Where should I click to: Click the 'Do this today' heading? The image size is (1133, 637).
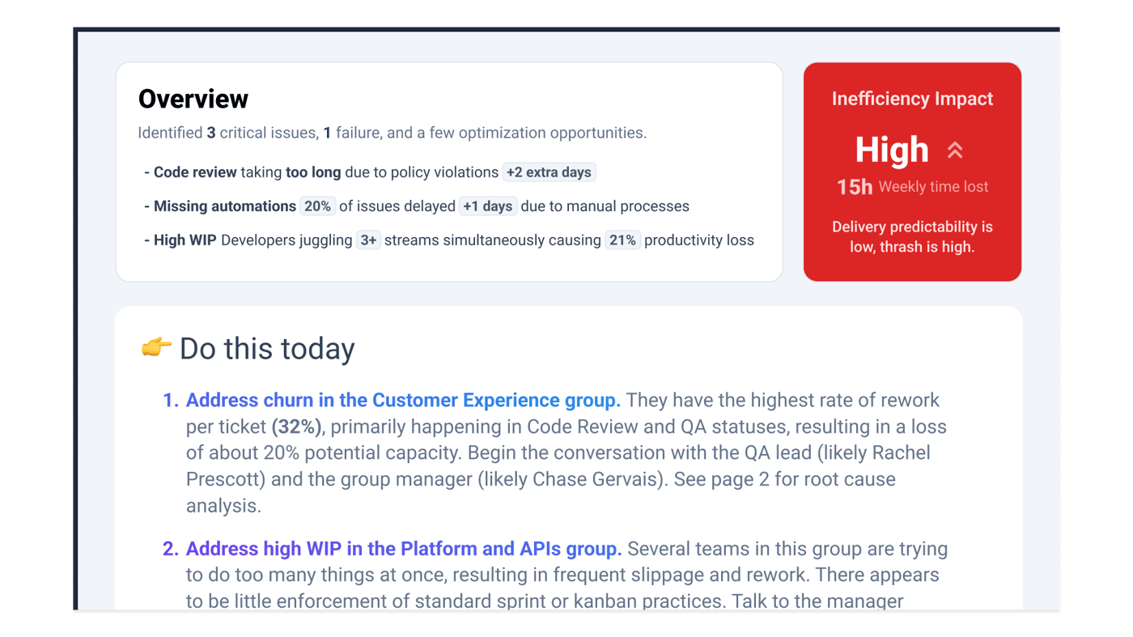267,349
